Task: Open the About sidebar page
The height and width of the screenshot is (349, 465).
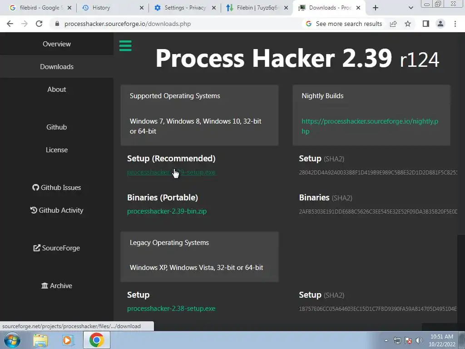Action: pyautogui.click(x=57, y=90)
